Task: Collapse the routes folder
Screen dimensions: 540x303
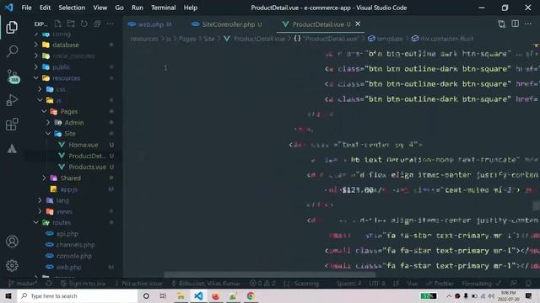Action: coord(62,222)
